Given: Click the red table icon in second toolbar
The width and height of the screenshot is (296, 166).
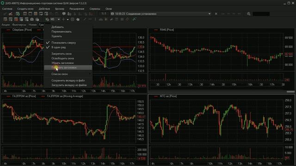Looking at the screenshot, I should click(16, 19).
